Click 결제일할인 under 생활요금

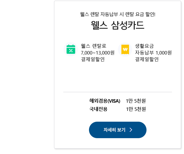tap(147, 59)
